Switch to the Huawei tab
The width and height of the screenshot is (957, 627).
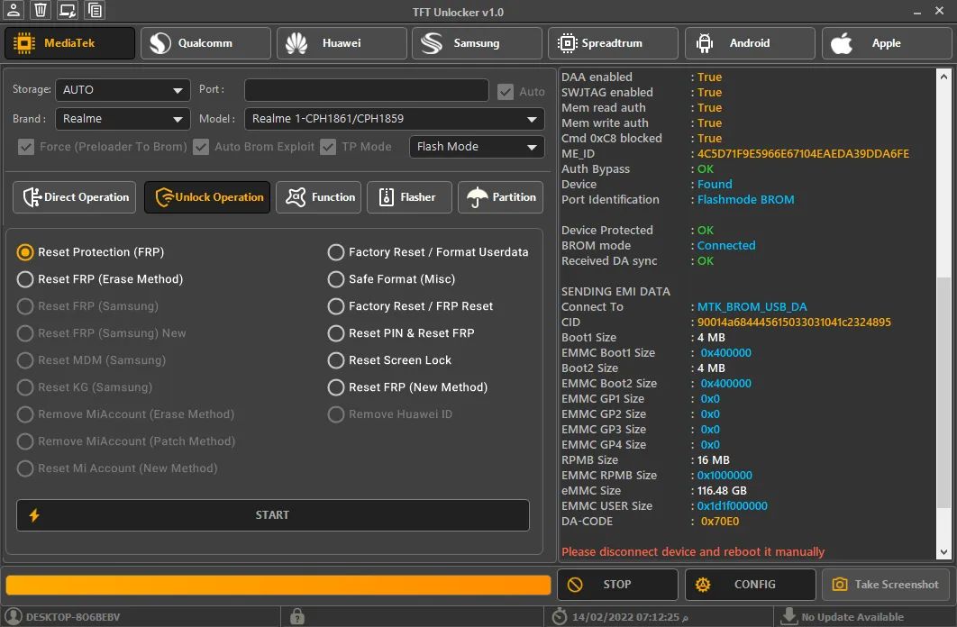coord(342,43)
